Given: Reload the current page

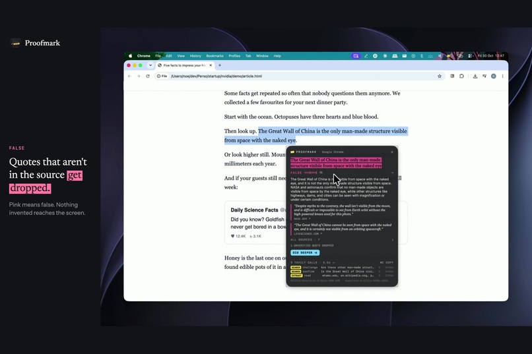Looking at the screenshot, I should (148, 76).
